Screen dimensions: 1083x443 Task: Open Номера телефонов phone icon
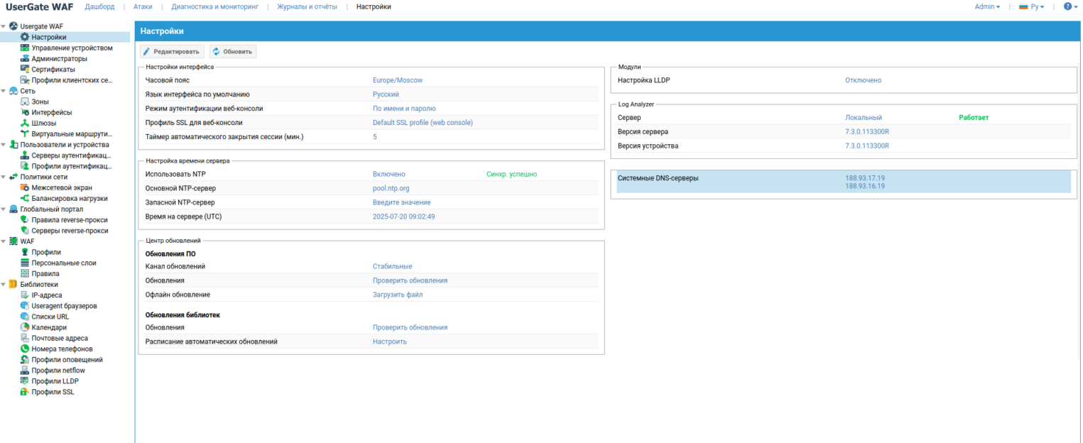pyautogui.click(x=25, y=349)
